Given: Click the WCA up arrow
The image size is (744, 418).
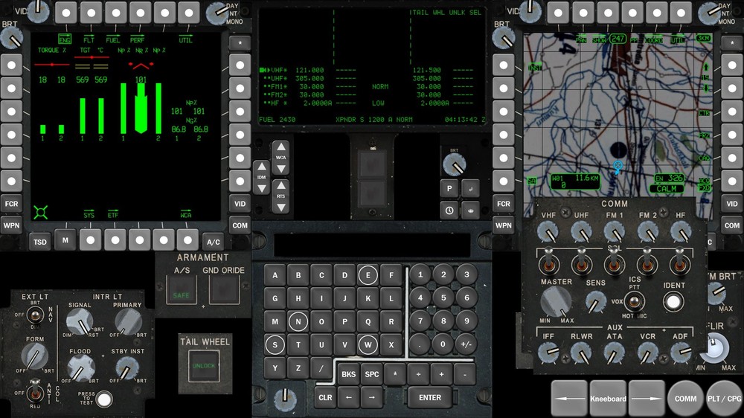Looking at the screenshot, I should coord(281,147).
